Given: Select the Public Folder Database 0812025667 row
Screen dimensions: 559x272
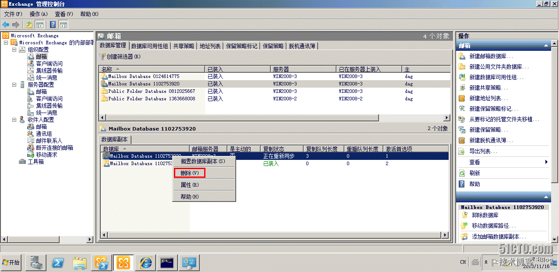Looking at the screenshot, I should click(275, 91).
